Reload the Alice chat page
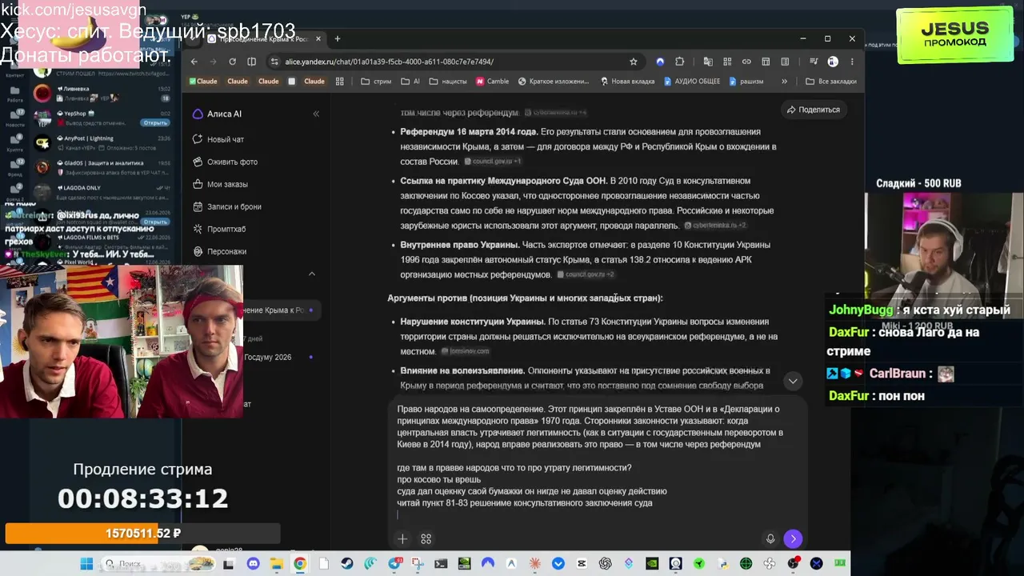Viewport: 1024px width, 576px height. point(232,62)
